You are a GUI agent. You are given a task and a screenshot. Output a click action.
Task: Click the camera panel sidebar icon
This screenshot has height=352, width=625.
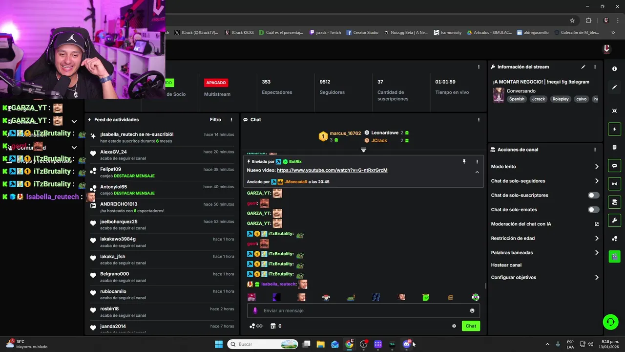click(614, 202)
